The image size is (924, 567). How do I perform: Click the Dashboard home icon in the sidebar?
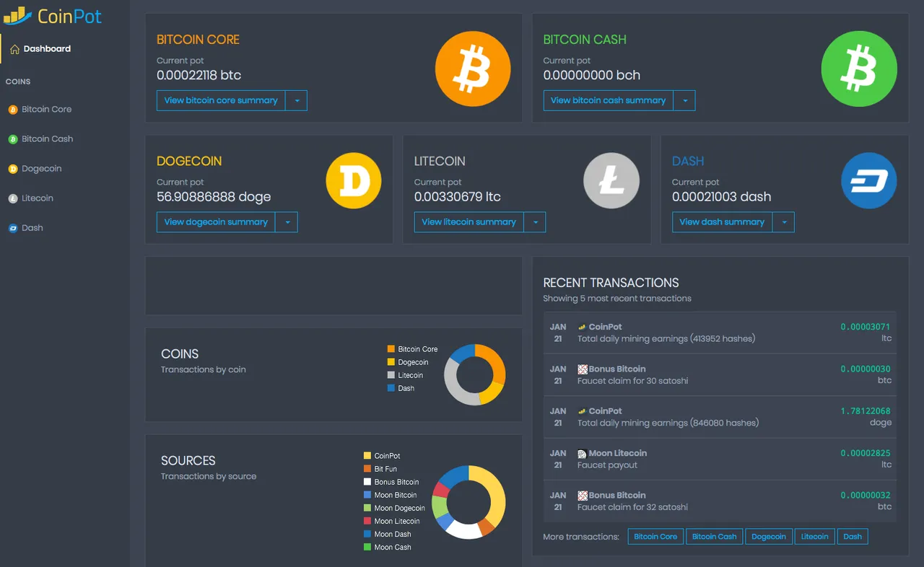click(x=14, y=49)
